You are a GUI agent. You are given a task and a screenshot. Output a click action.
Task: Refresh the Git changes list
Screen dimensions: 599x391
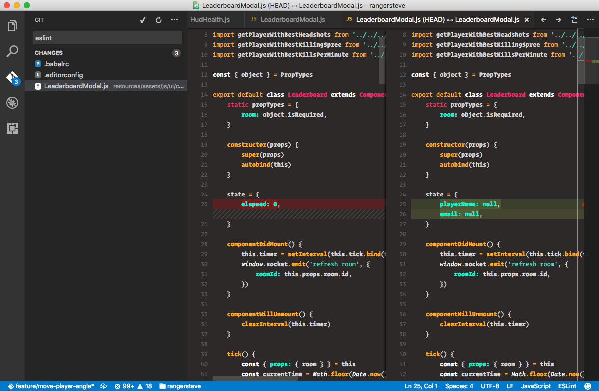(x=158, y=20)
